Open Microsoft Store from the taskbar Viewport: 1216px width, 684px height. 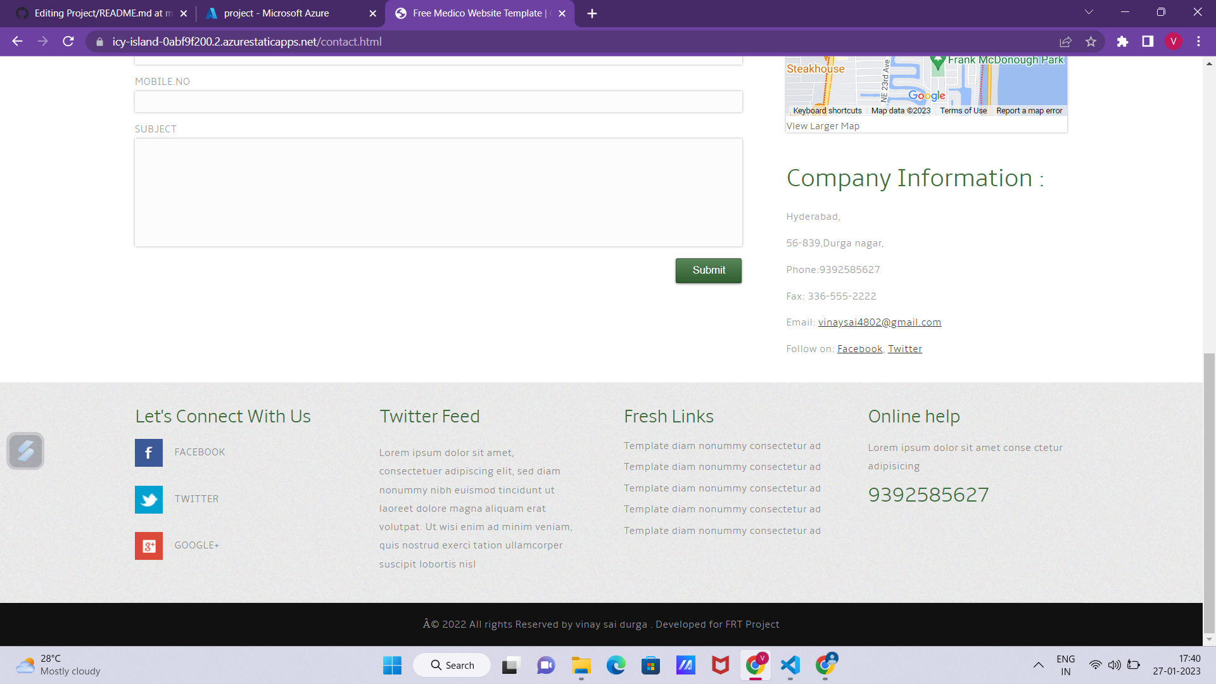click(650, 665)
